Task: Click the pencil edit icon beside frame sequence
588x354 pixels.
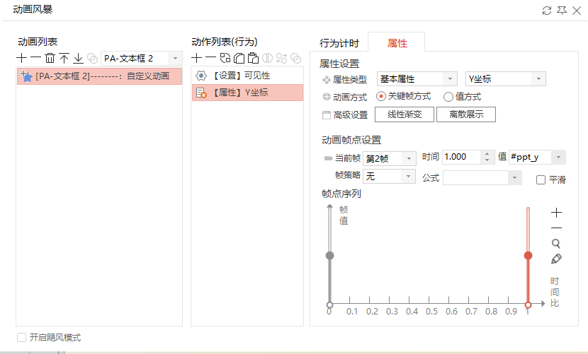Action: pos(557,259)
